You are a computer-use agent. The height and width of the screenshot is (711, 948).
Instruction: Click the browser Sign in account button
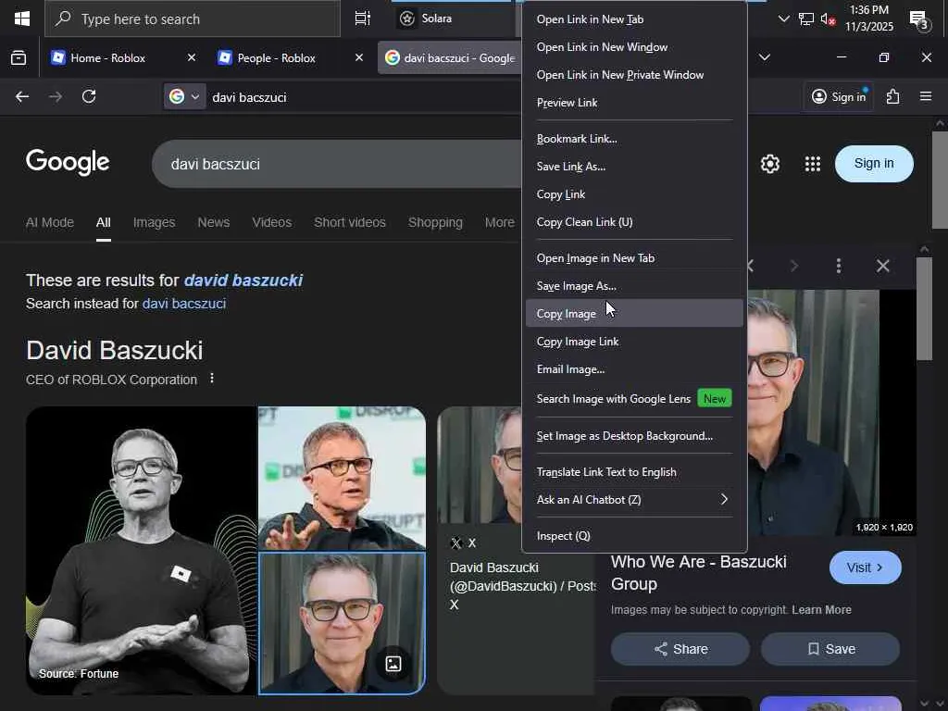[x=838, y=96]
